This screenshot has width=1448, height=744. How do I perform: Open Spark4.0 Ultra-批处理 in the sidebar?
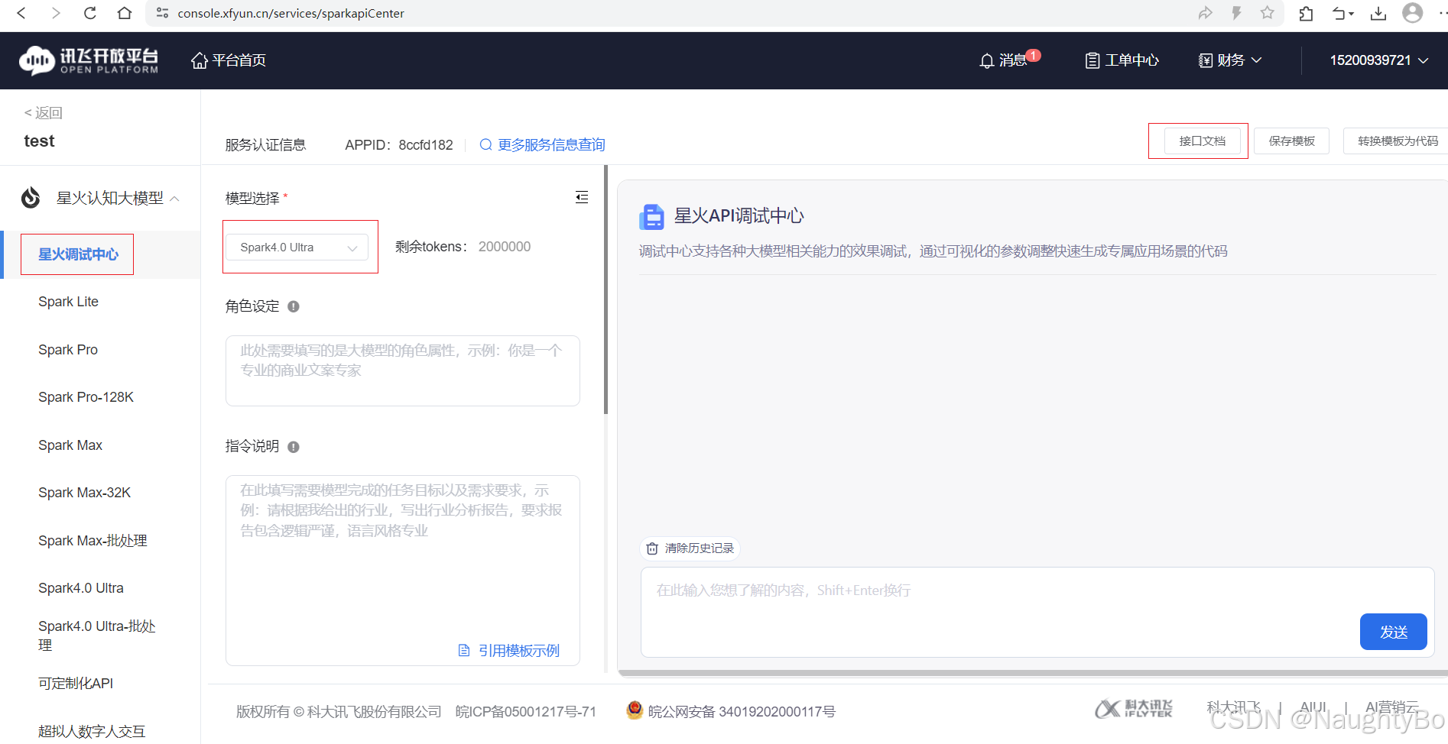click(x=97, y=636)
